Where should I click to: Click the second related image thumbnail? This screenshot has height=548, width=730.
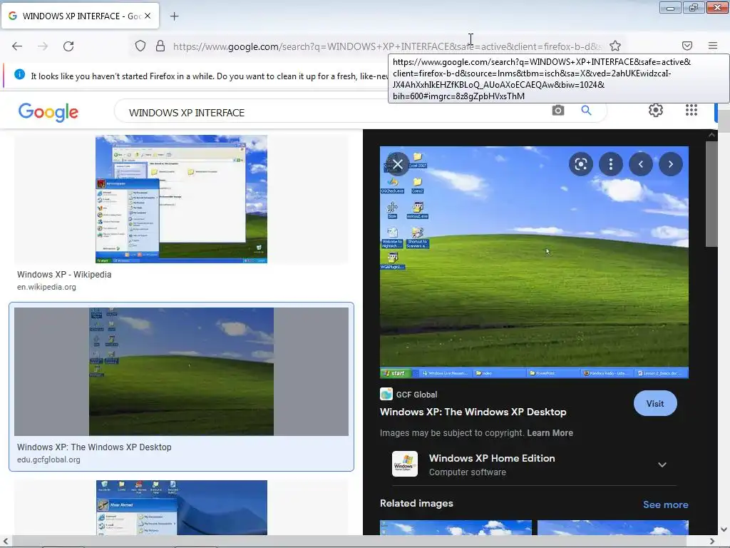point(612,527)
